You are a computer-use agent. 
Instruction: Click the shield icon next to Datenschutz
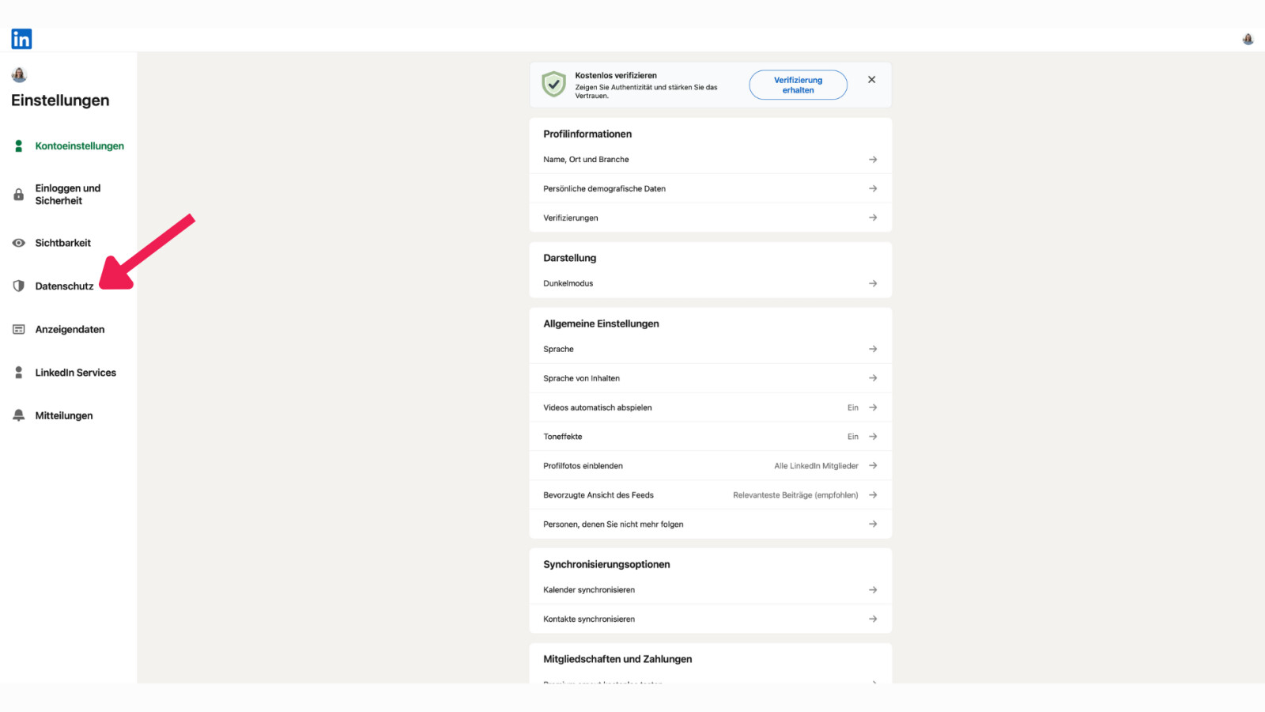pyautogui.click(x=17, y=286)
